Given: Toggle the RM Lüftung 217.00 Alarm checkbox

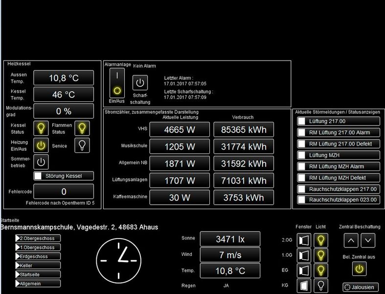Looking at the screenshot, I should pyautogui.click(x=301, y=132).
